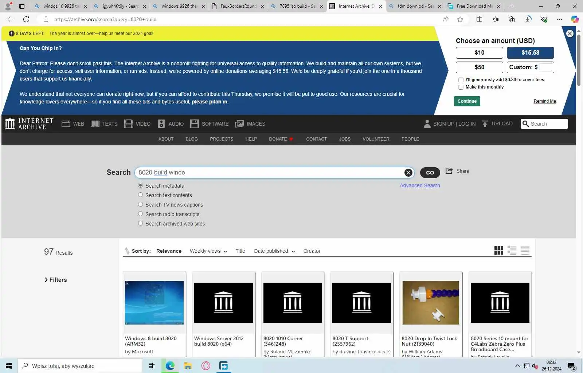Viewport: 583px width, 373px height.
Task: Show hidden system tray icons
Action: click(517, 366)
